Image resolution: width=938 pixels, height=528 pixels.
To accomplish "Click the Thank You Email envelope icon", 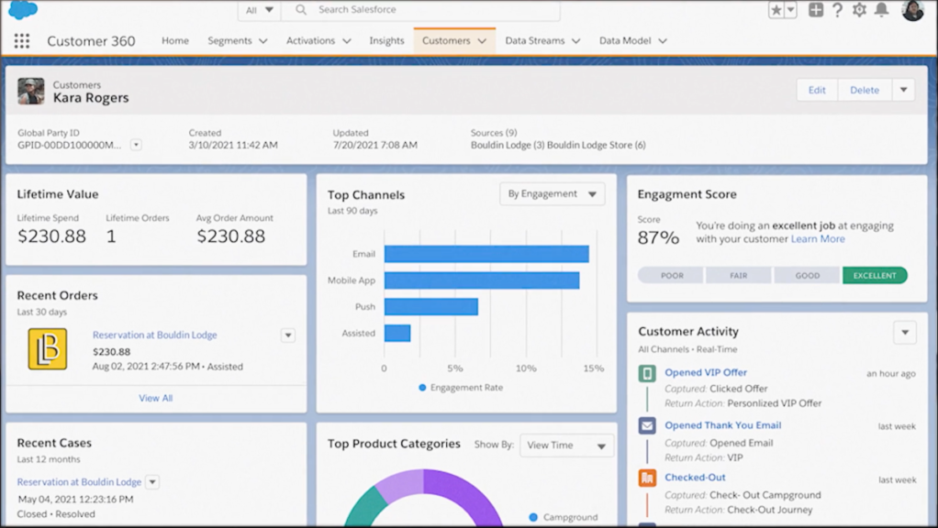I will click(x=647, y=426).
